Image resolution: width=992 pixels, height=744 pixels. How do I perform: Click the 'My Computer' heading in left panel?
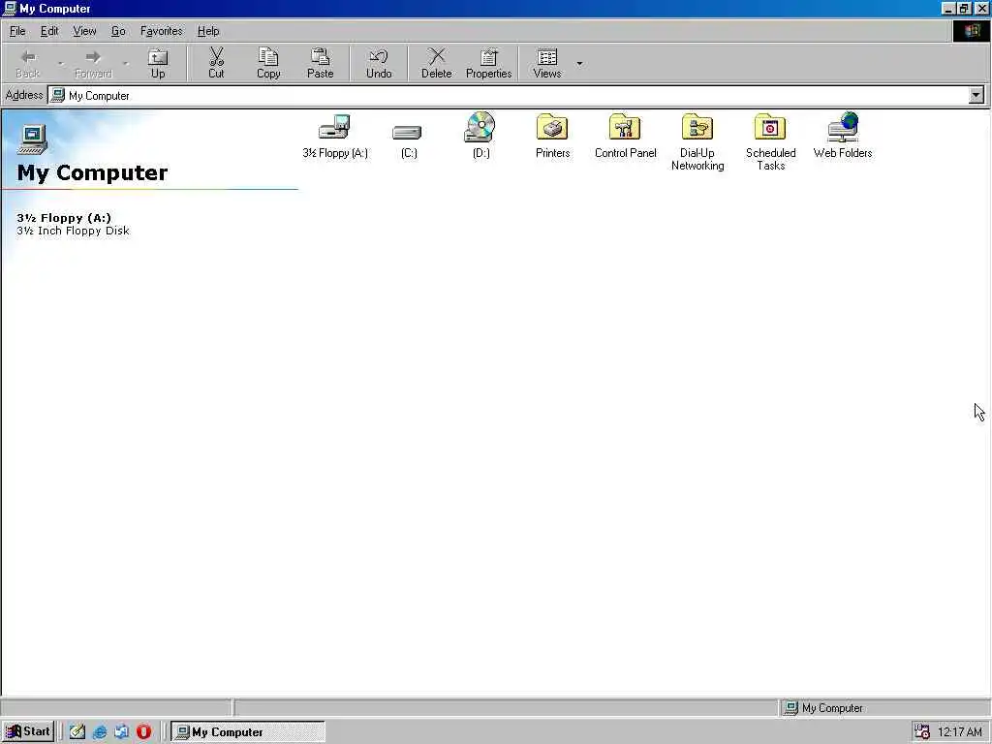tap(92, 172)
